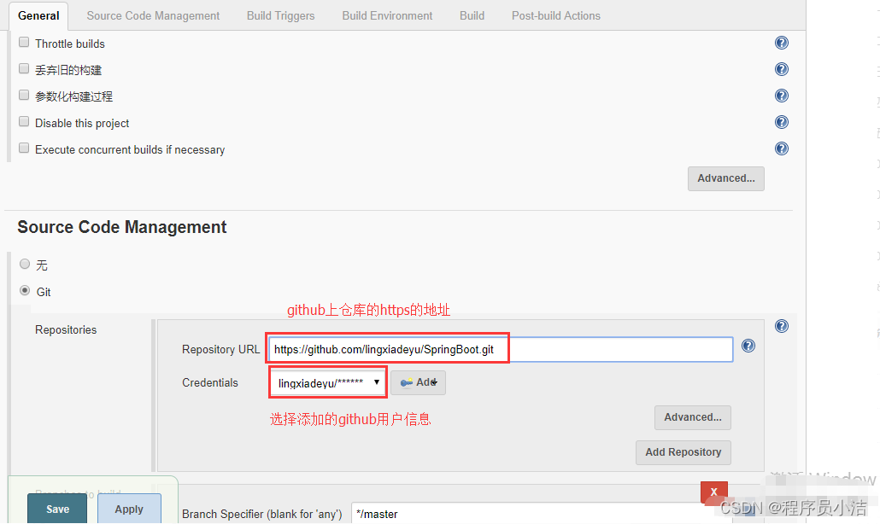The width and height of the screenshot is (880, 524).
Task: Open help icon for Repositories section
Action: tap(781, 326)
